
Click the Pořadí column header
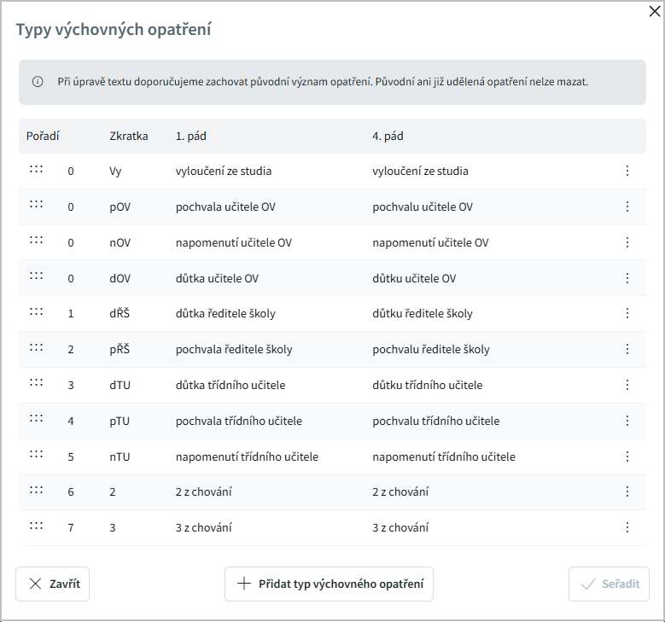click(x=42, y=136)
